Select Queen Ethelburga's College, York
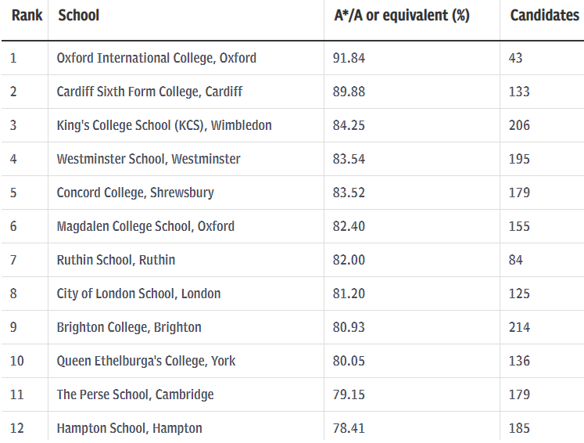 (146, 361)
